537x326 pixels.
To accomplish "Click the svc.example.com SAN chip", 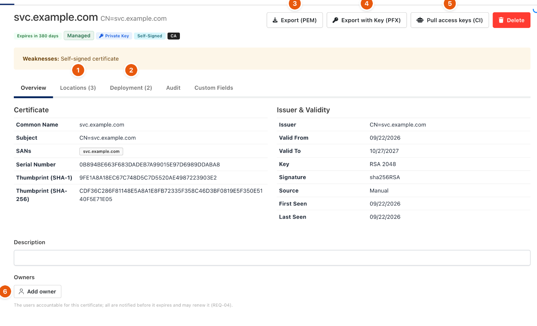I will tap(101, 151).
